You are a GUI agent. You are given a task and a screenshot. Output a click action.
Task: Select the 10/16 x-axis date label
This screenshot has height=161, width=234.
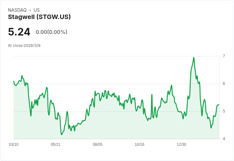[x=140, y=145]
